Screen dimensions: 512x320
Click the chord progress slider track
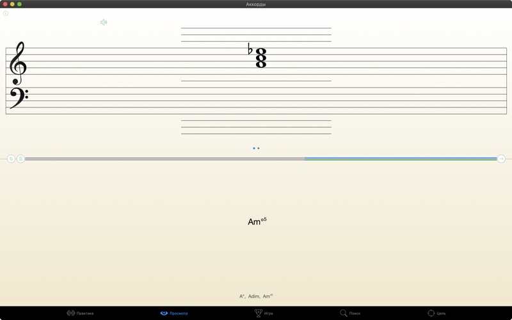[x=261, y=159]
